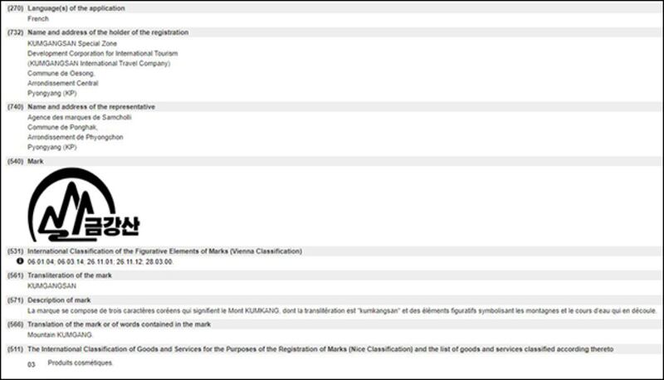Select the French mark description sentence
664x380 pixels.
342,310
